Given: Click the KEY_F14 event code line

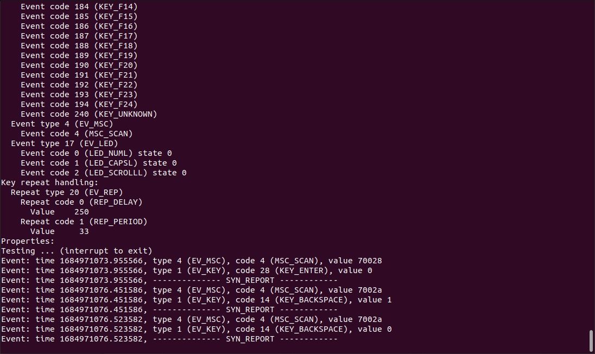Looking at the screenshot, I should click(79, 7).
